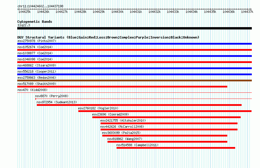Select the nsv468862 (Itsara2009) gain bar
This screenshot has height=168, width=260.
(134, 68)
